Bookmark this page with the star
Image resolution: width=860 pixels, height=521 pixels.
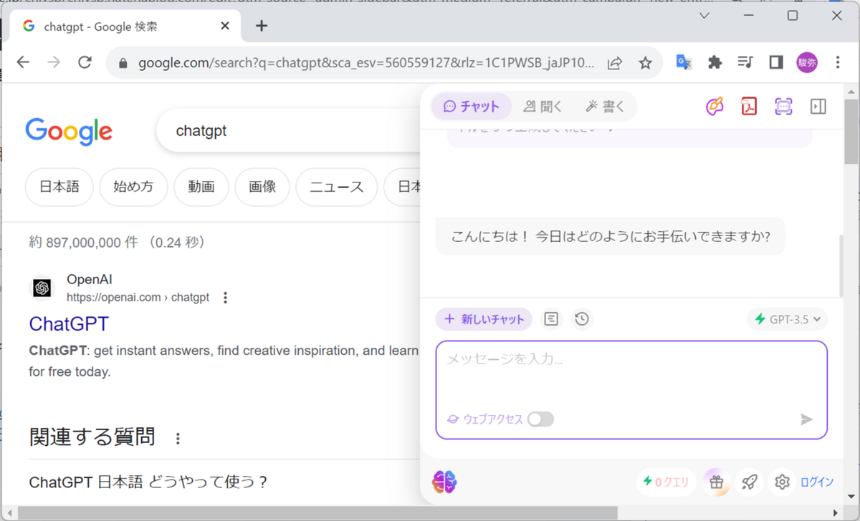tap(645, 63)
